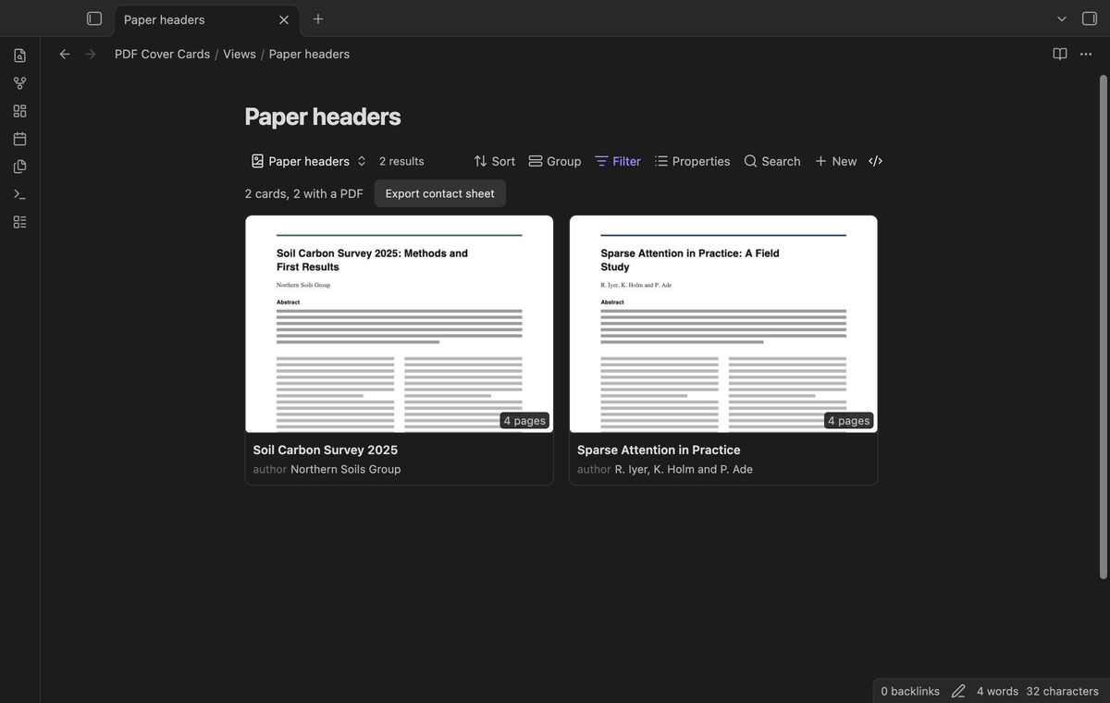This screenshot has height=703, width=1110.
Task: Close the Paper headers tab
Action: (284, 19)
